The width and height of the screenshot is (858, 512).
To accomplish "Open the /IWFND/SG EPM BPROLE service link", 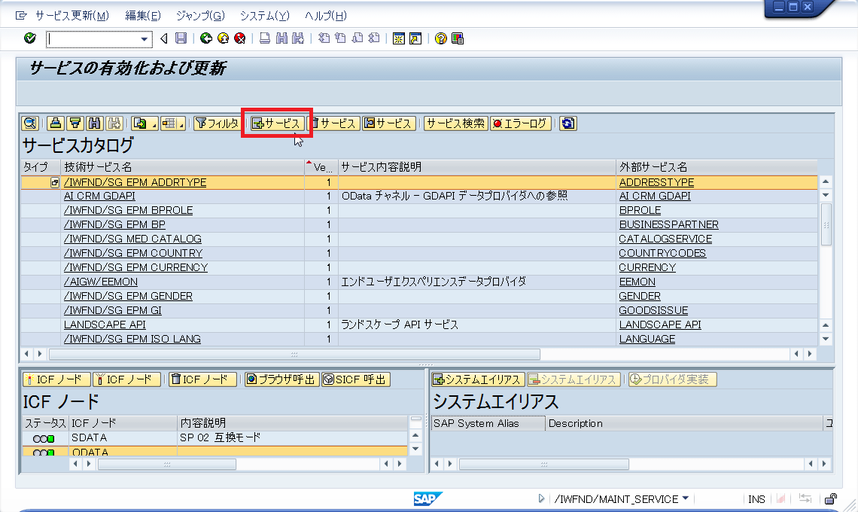I will pyautogui.click(x=128, y=210).
